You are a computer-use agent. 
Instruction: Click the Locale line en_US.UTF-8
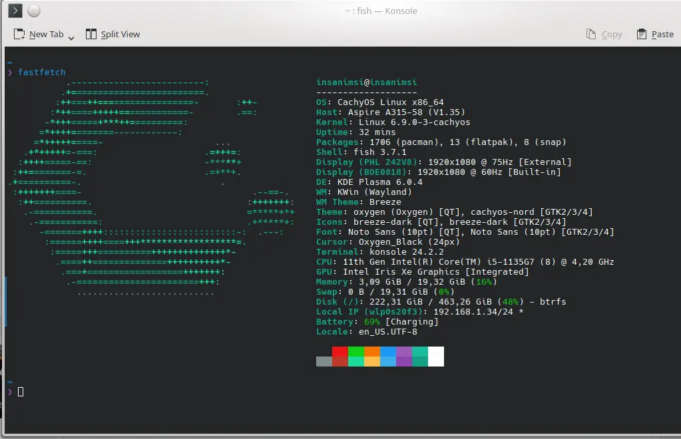tap(367, 331)
